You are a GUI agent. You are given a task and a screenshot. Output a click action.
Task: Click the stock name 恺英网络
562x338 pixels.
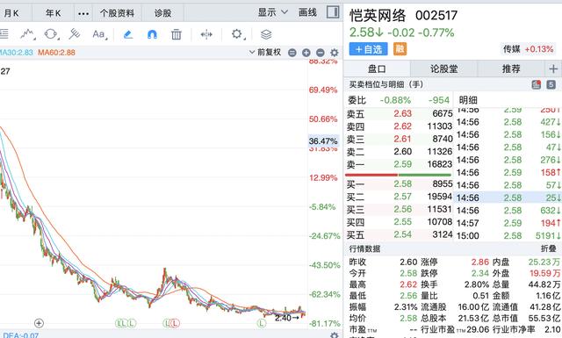click(378, 16)
